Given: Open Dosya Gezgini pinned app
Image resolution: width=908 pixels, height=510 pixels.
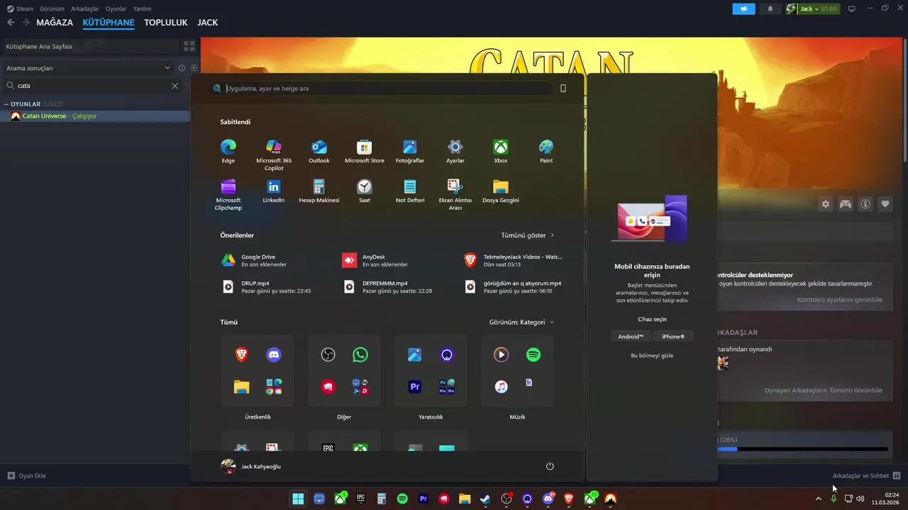Looking at the screenshot, I should pyautogui.click(x=501, y=191).
